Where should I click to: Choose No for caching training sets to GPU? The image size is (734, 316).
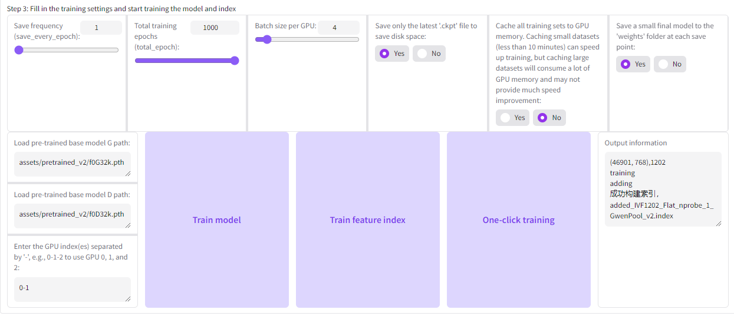[x=549, y=118]
